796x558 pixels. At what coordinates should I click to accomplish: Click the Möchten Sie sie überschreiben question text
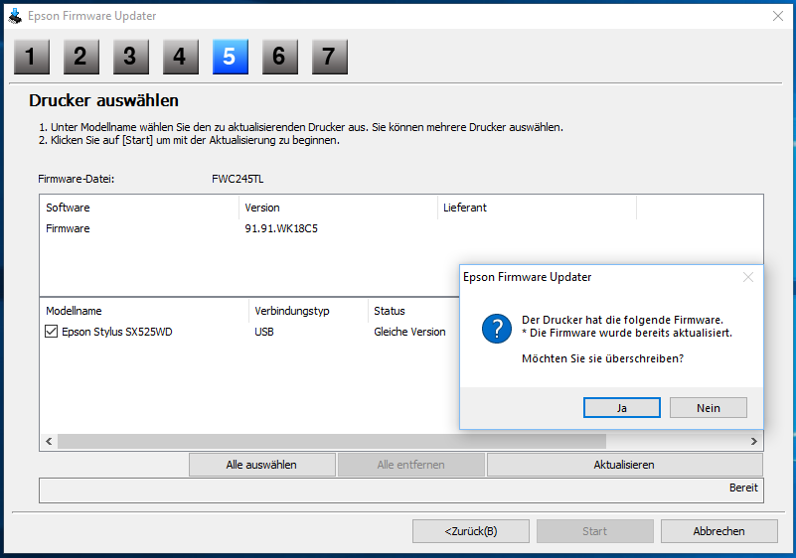[x=602, y=358]
